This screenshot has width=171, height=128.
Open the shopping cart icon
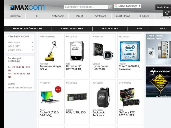click(x=167, y=13)
